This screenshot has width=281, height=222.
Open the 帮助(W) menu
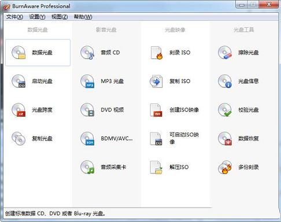[83, 17]
